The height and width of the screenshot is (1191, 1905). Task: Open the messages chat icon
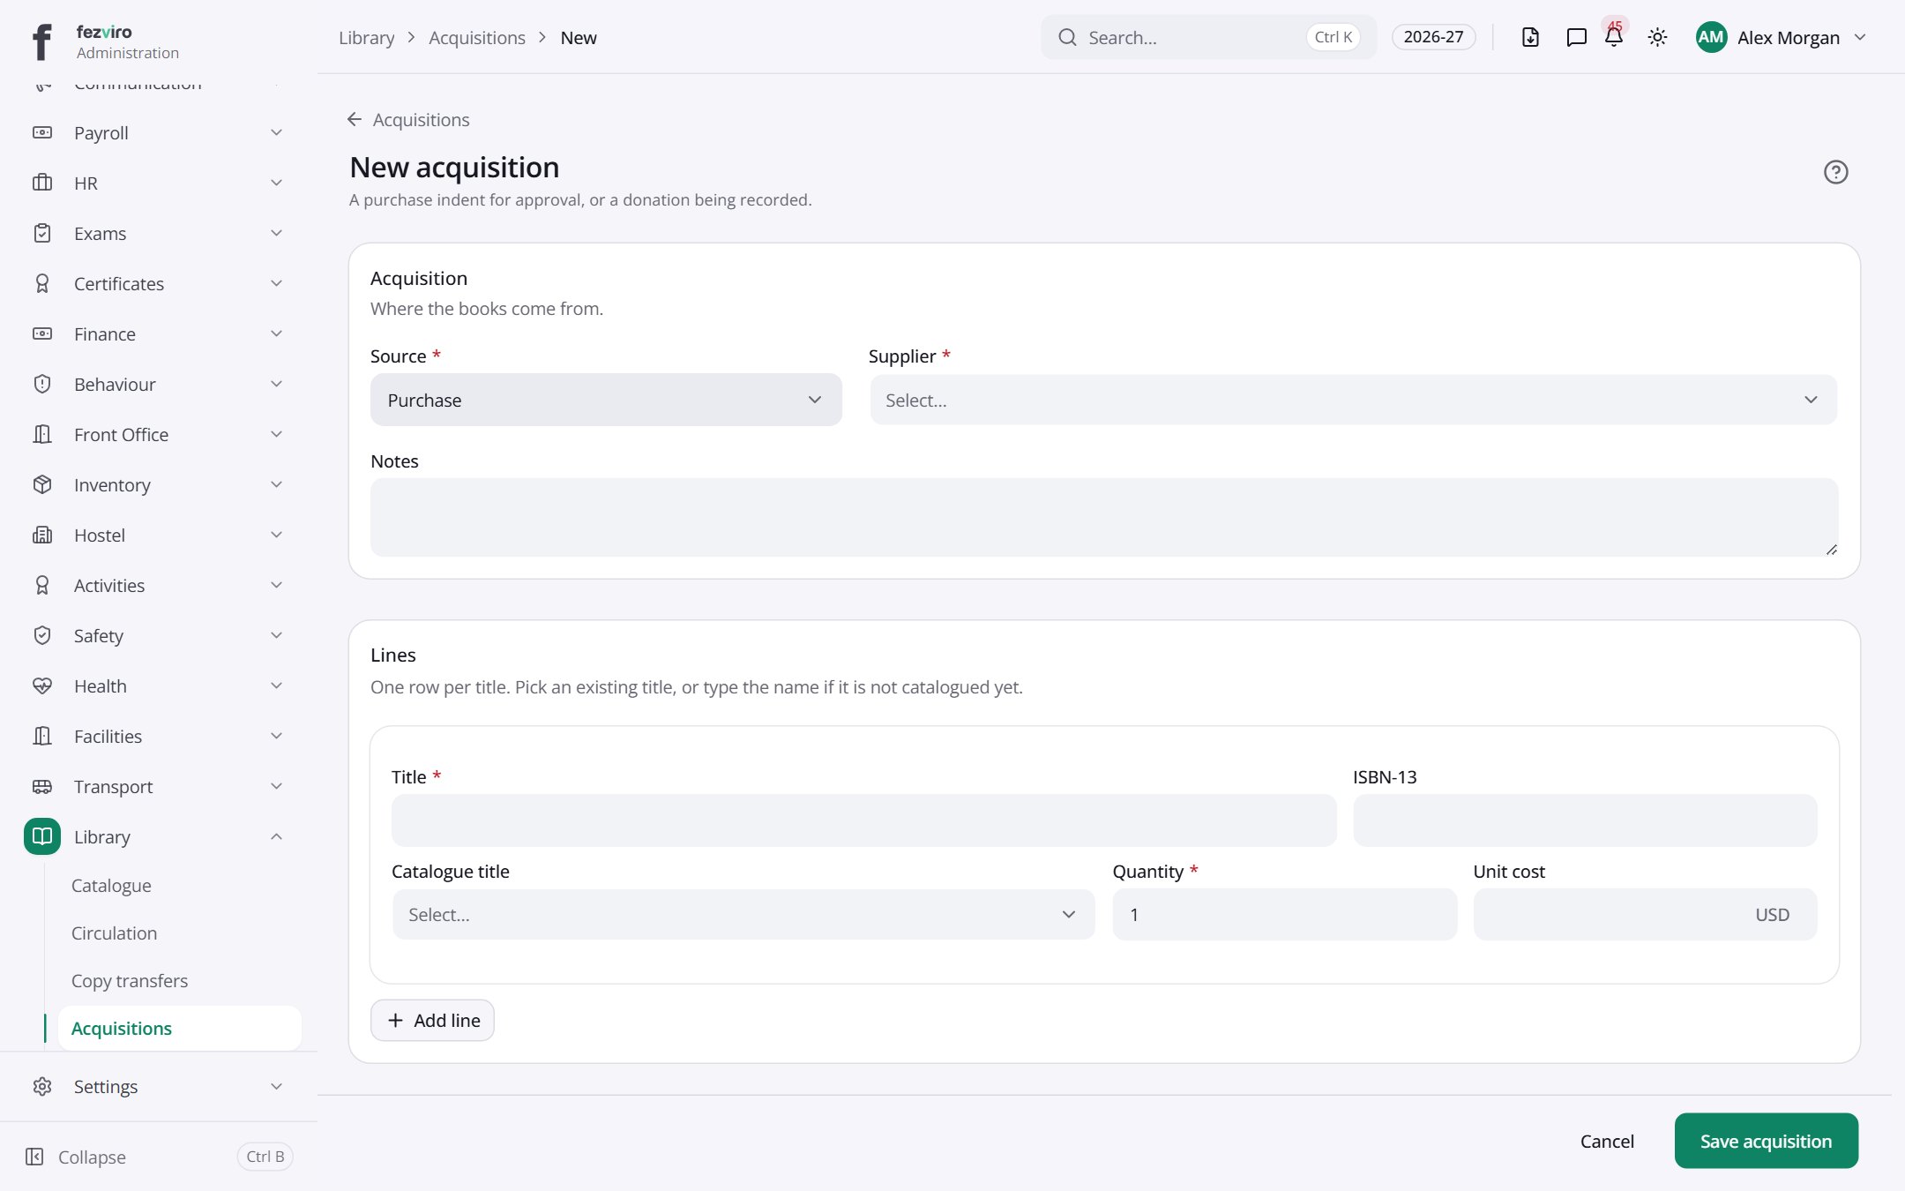1576,37
